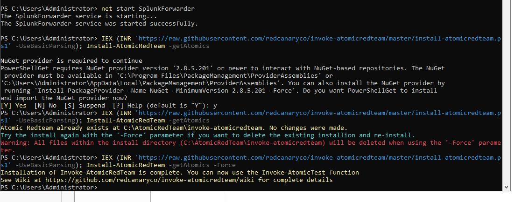Click the 'net start SplunkForwarder' command text

(148, 9)
